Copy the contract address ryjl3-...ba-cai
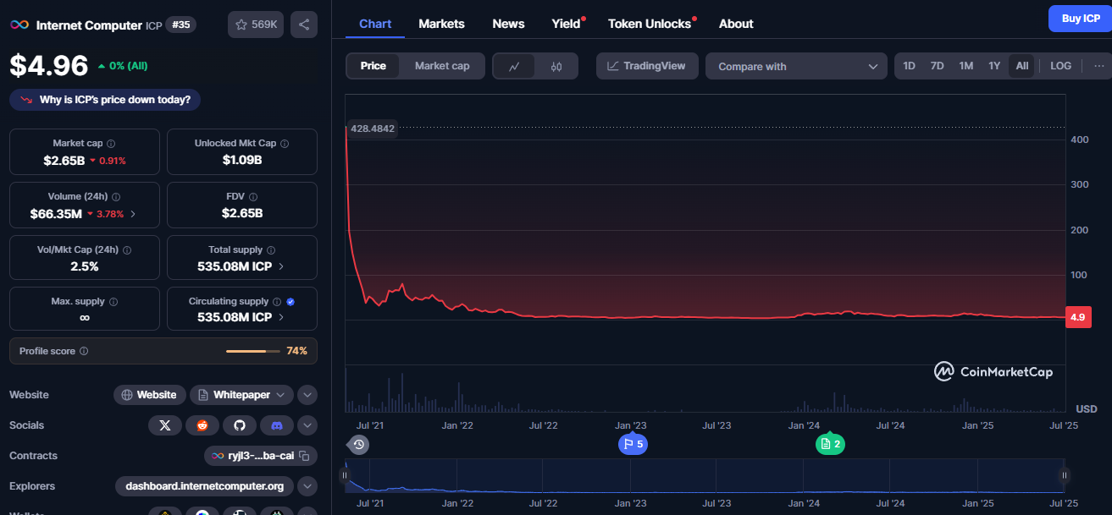The image size is (1112, 515). click(303, 456)
